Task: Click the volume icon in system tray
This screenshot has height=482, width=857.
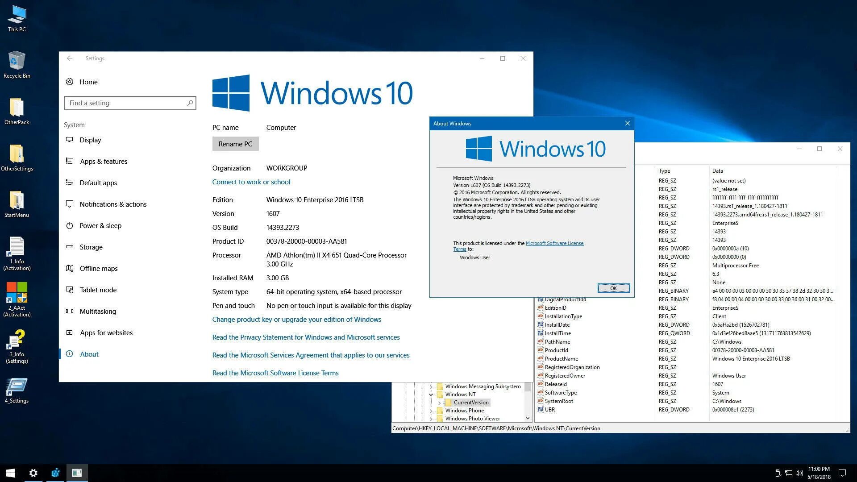Action: 799,473
